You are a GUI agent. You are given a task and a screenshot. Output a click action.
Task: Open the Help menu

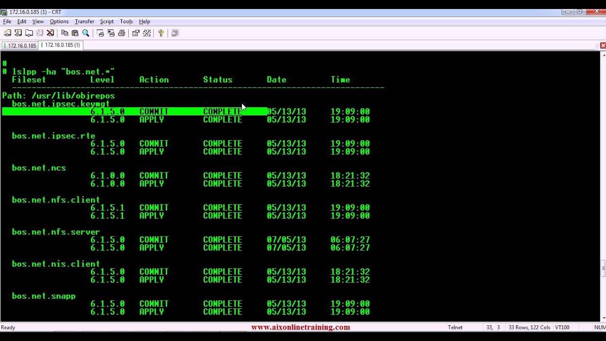point(144,21)
